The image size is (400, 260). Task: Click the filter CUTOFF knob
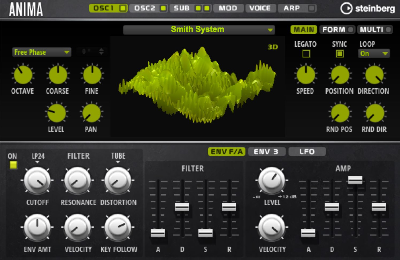37,180
